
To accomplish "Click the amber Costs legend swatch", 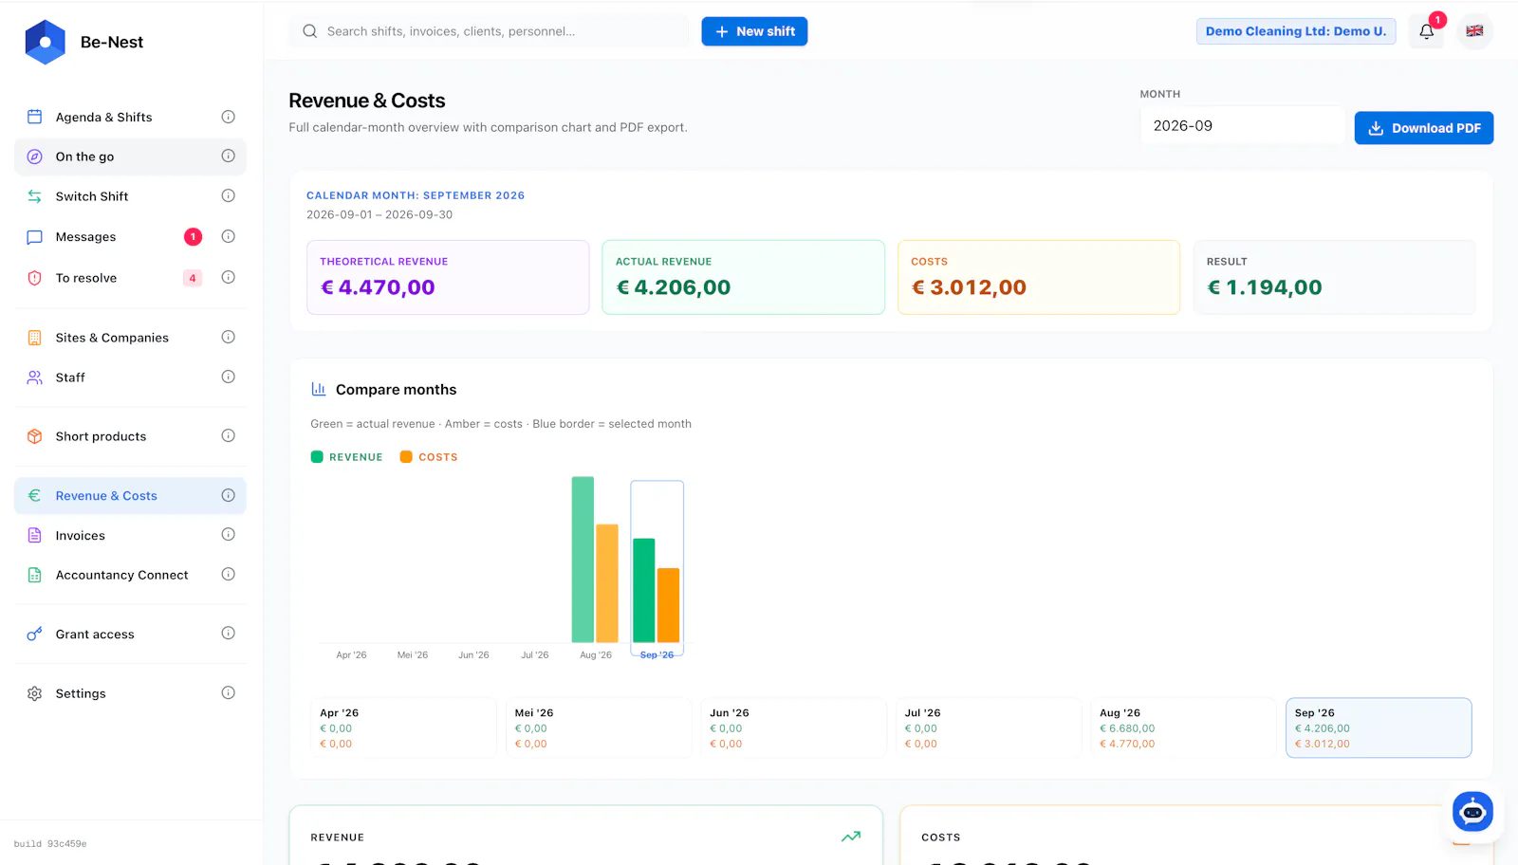I will click(x=406, y=457).
